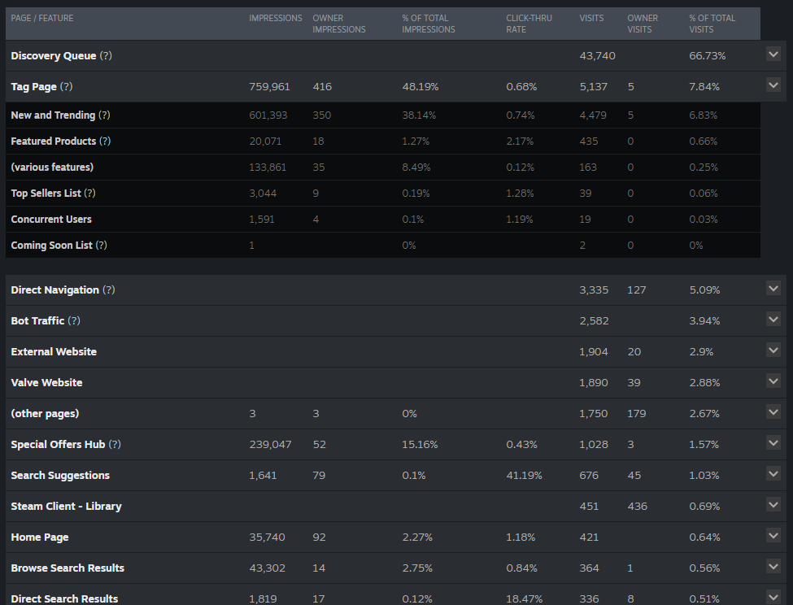Open the Coming Soon List (?) help icon

[101, 245]
